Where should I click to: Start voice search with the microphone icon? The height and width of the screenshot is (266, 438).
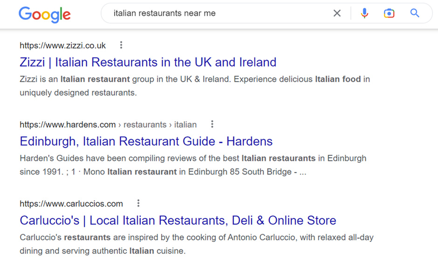pos(364,13)
